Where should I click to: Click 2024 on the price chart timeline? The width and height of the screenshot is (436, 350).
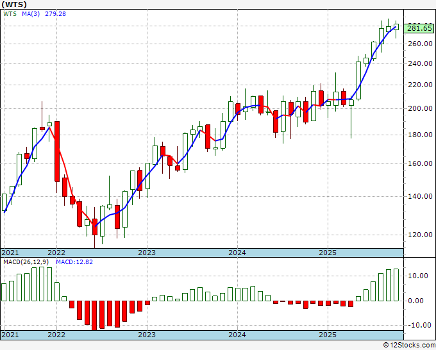(237, 253)
